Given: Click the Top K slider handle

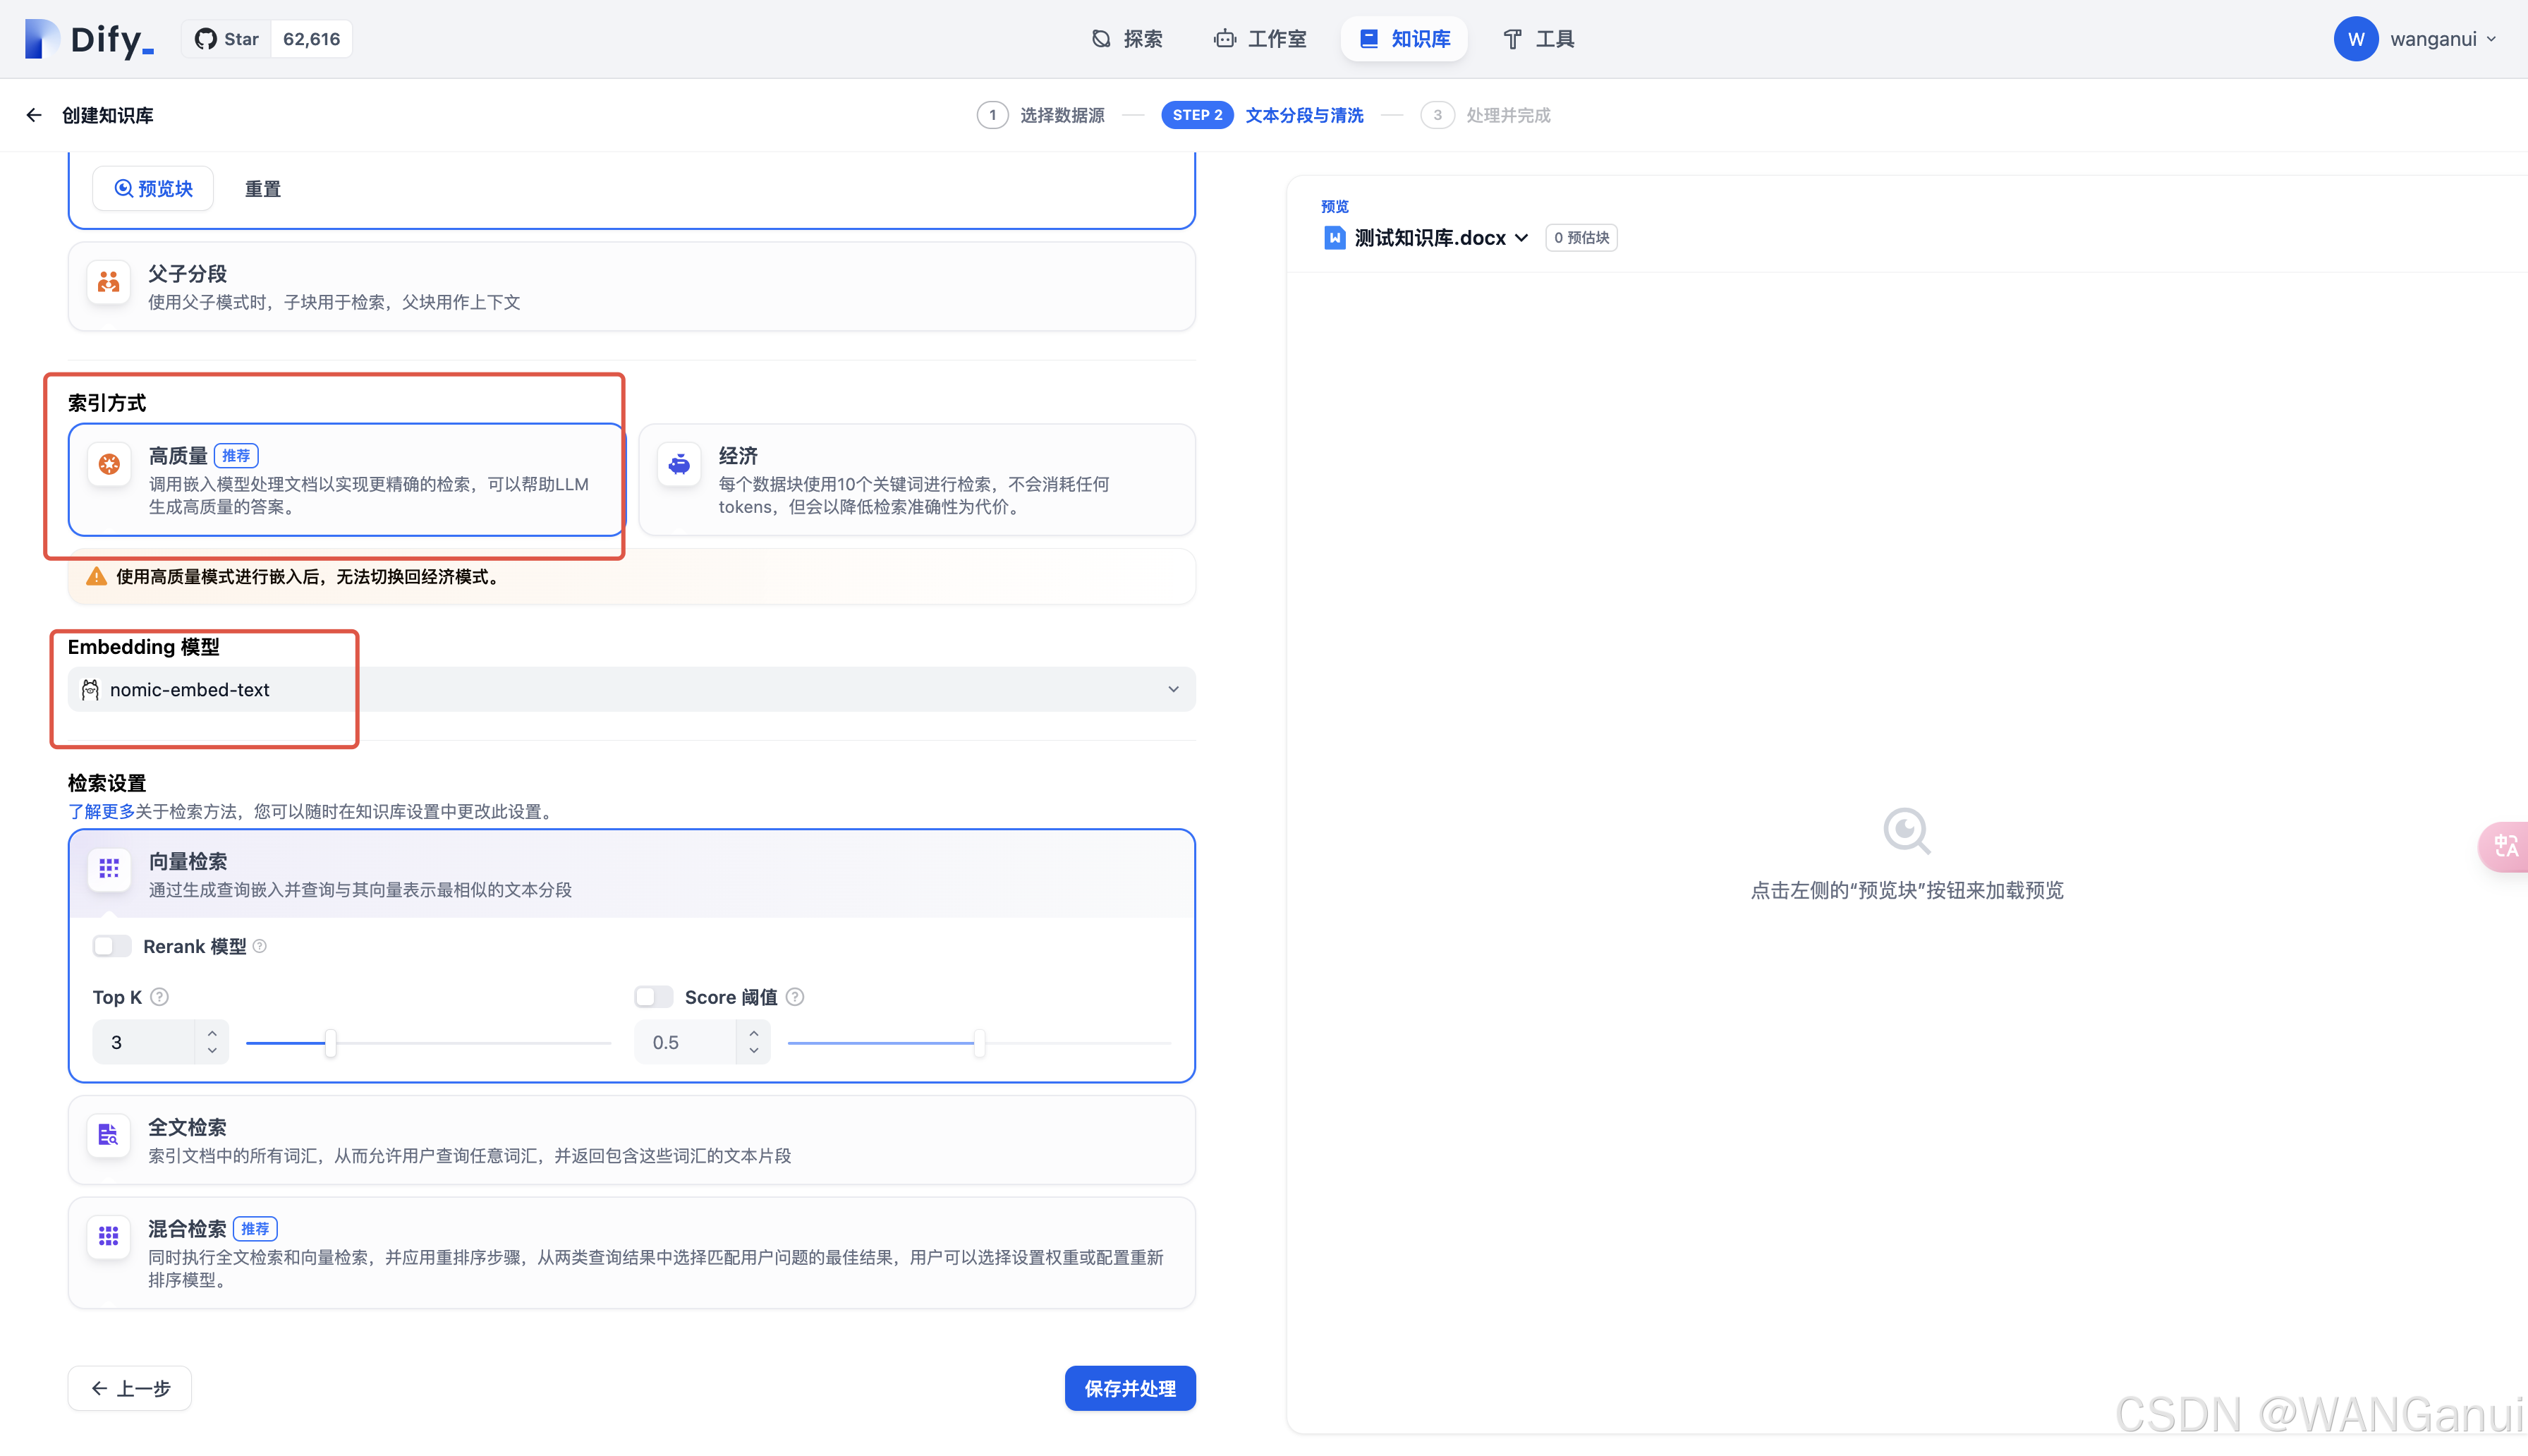Looking at the screenshot, I should tap(331, 1043).
